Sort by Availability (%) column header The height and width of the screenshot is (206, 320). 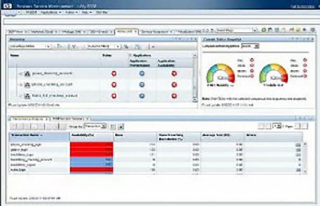click(91, 137)
